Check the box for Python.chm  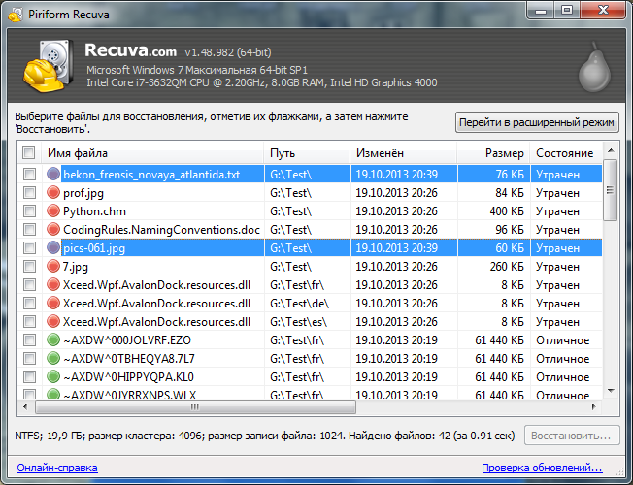point(29,211)
